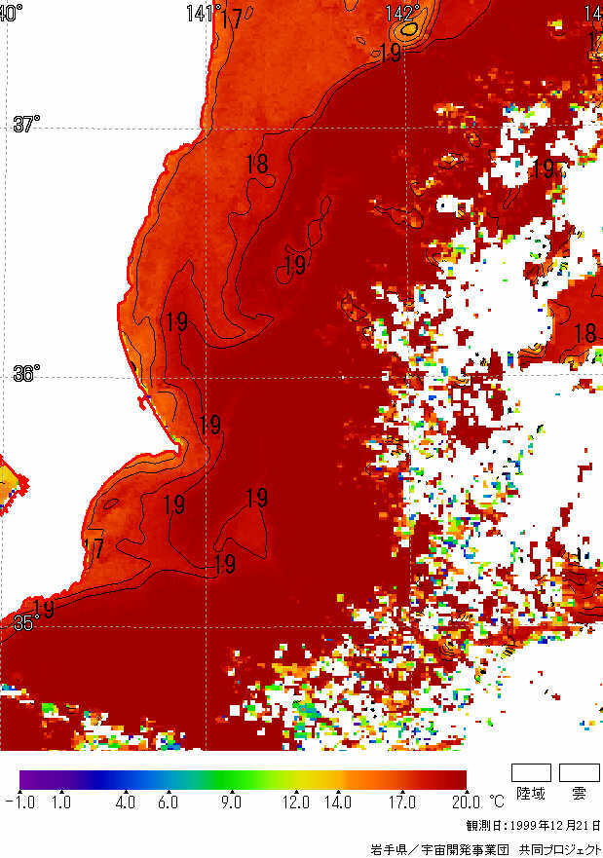Select the 14.0 tick label on the color scale
Screen dimensions: 603x858
338,802
